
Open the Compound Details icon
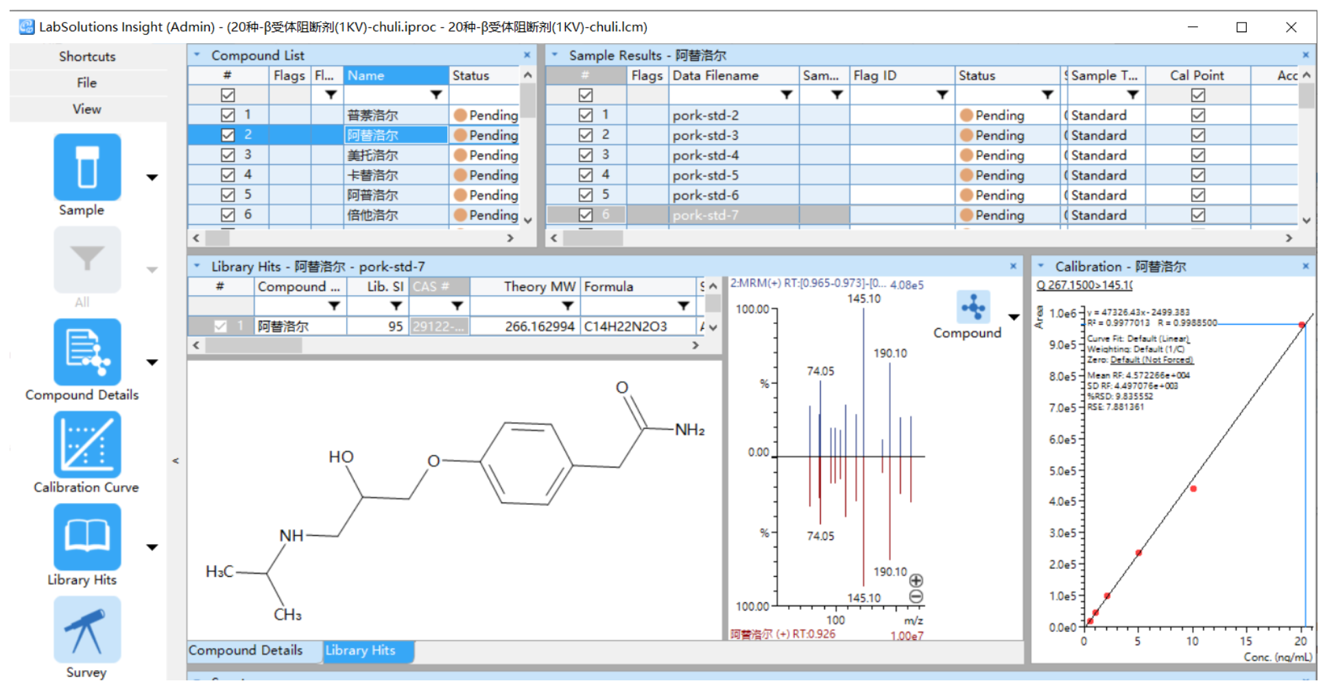[87, 352]
